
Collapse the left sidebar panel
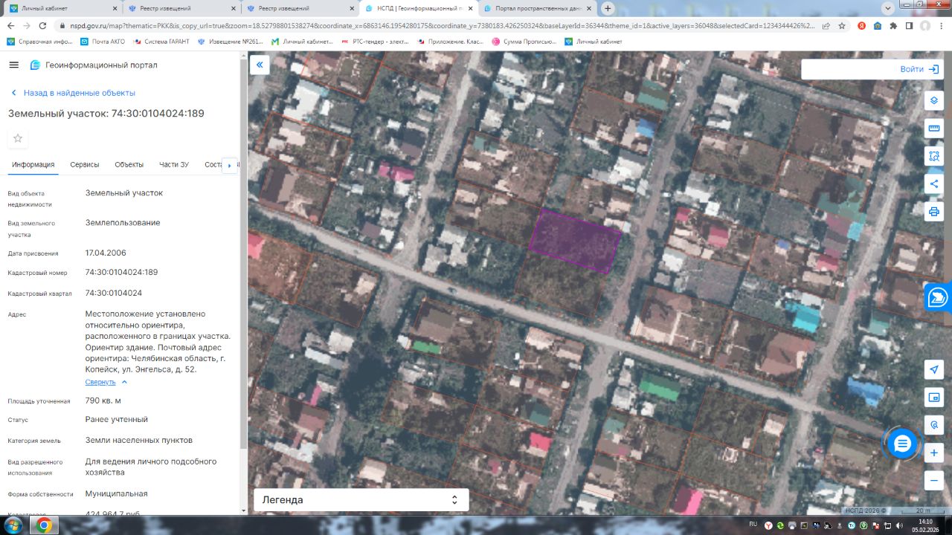click(260, 65)
